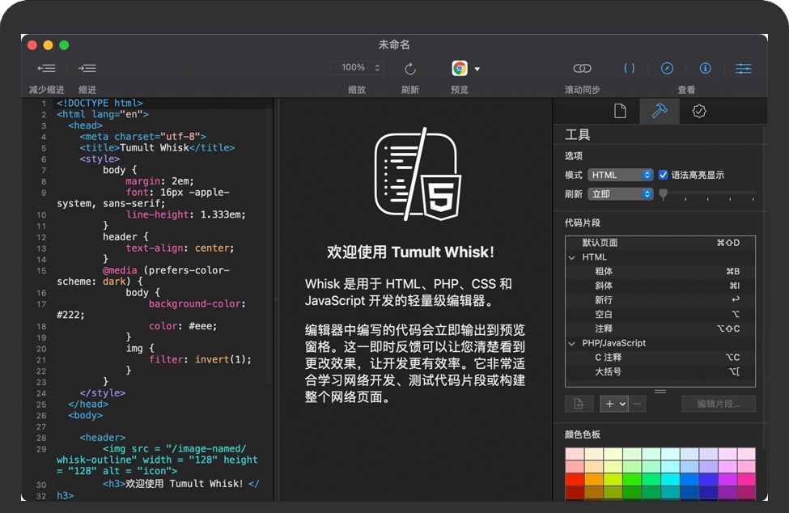This screenshot has height=513, width=789.
Task: Open the 100% zoom dropdown
Action: tap(358, 68)
